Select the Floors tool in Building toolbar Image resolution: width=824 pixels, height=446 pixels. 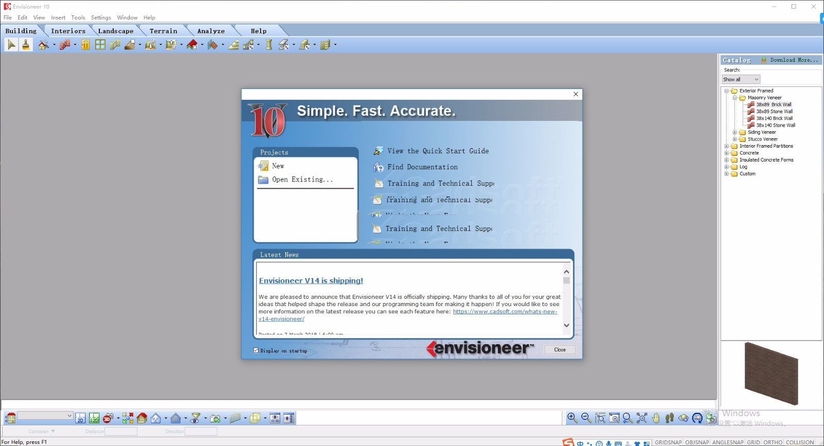130,45
